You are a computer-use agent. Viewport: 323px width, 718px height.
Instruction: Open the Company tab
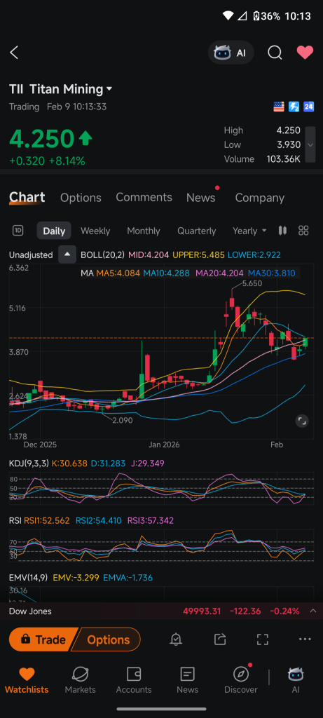click(259, 198)
